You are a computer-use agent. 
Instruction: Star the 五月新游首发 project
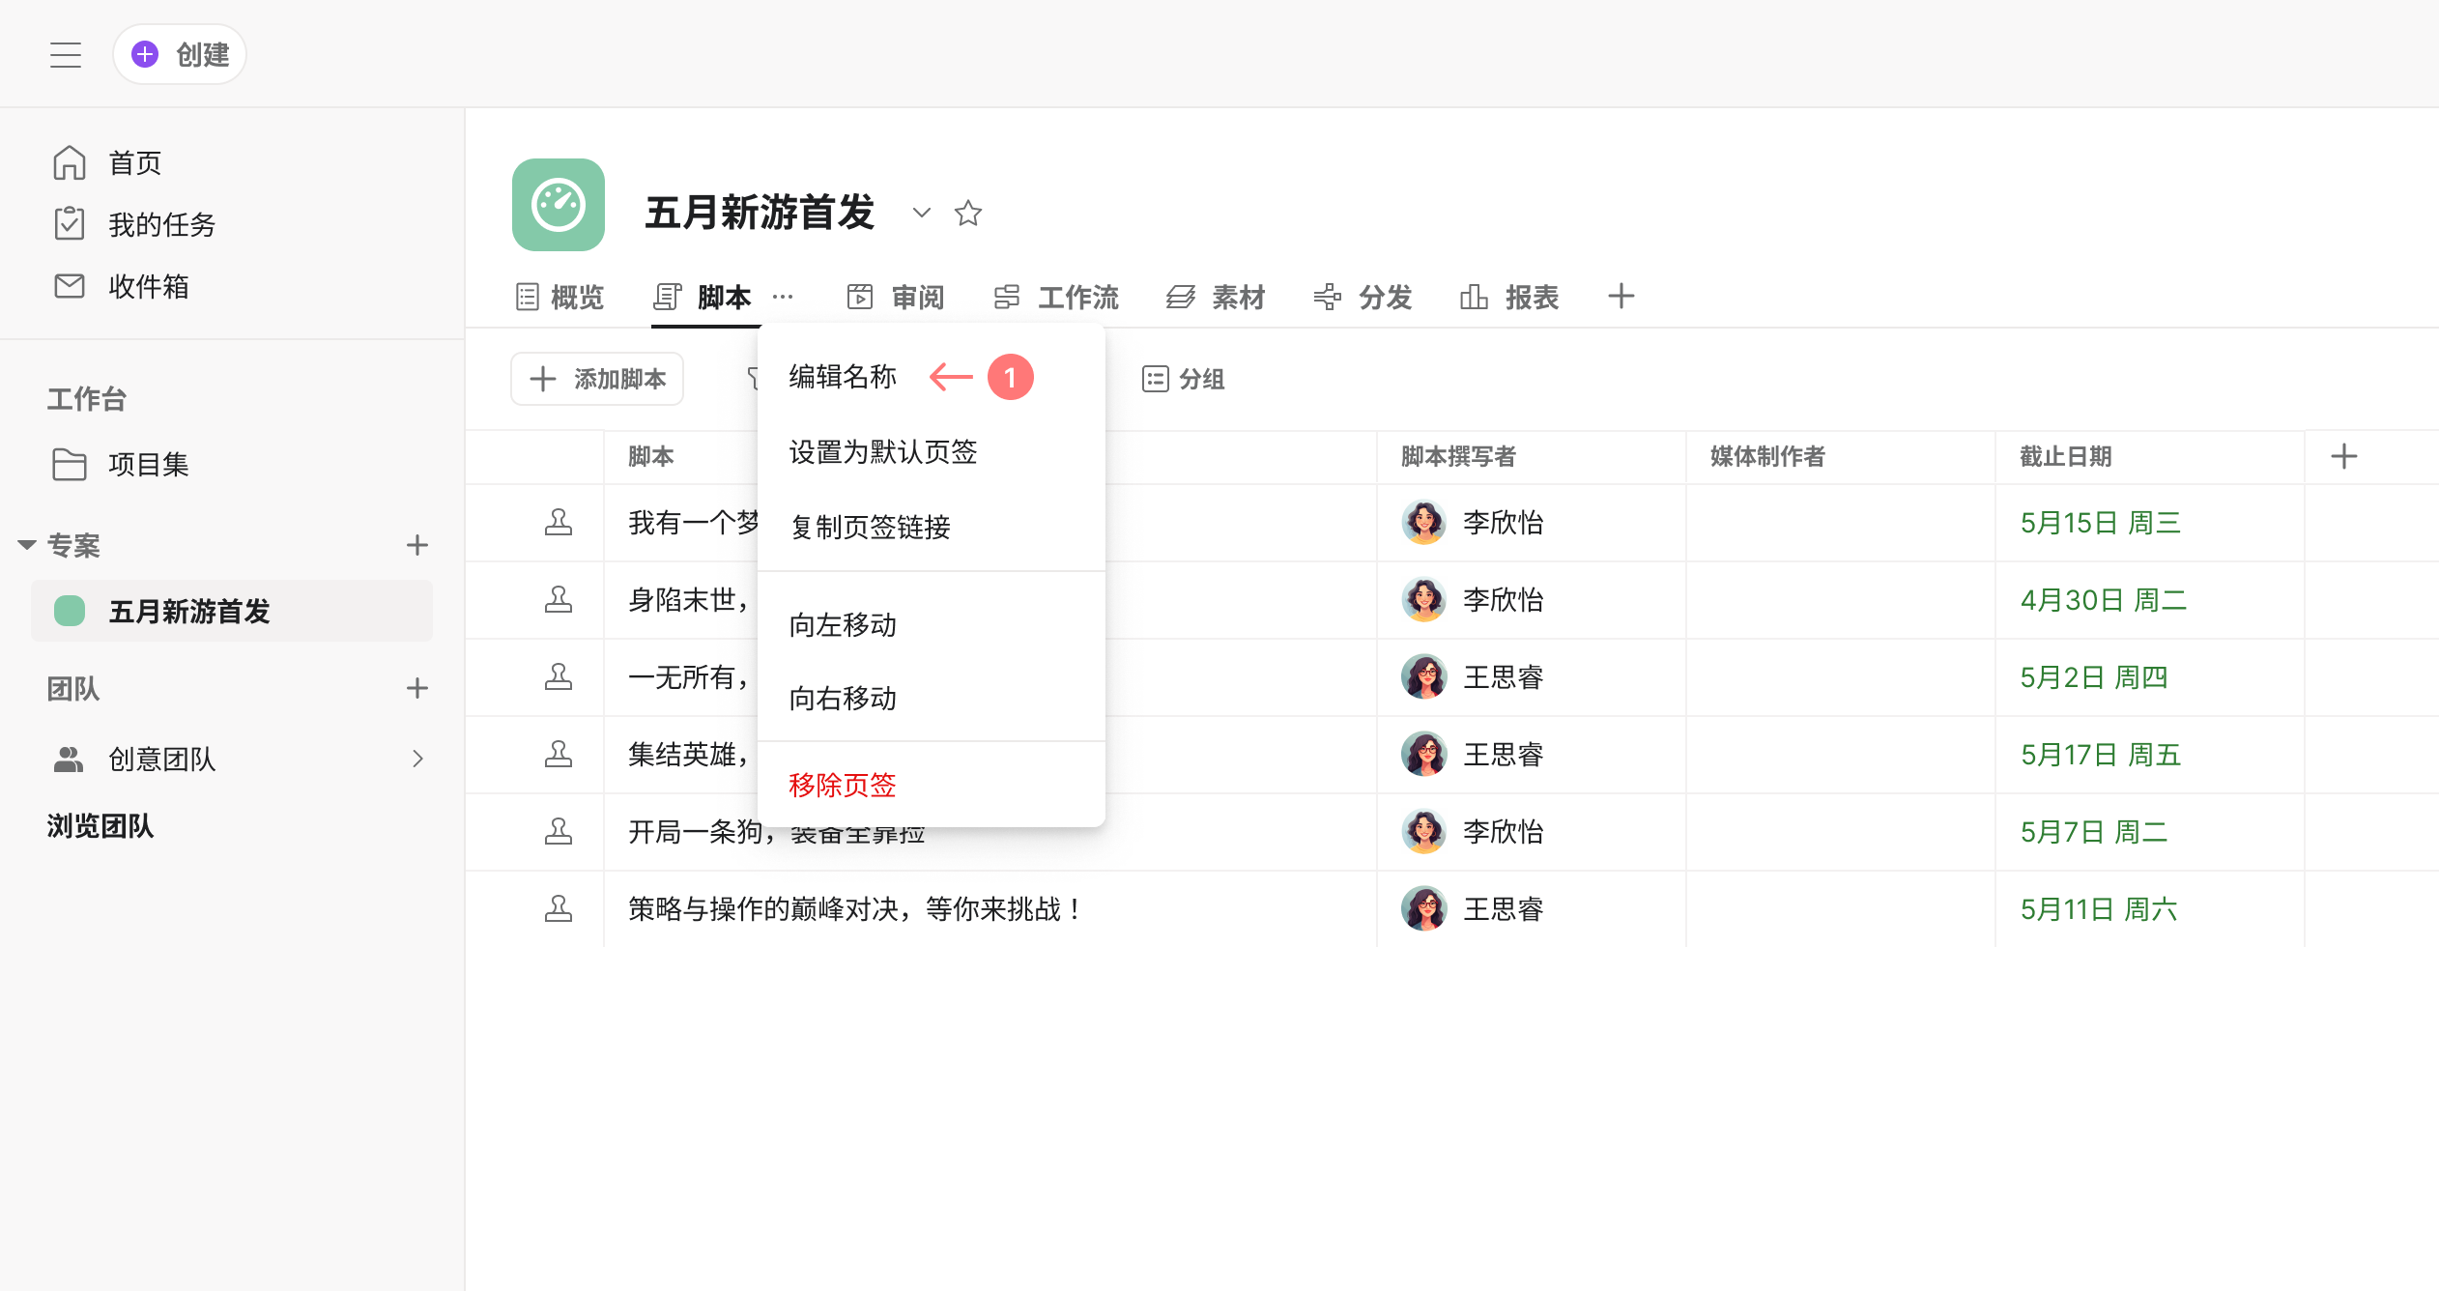point(967,213)
